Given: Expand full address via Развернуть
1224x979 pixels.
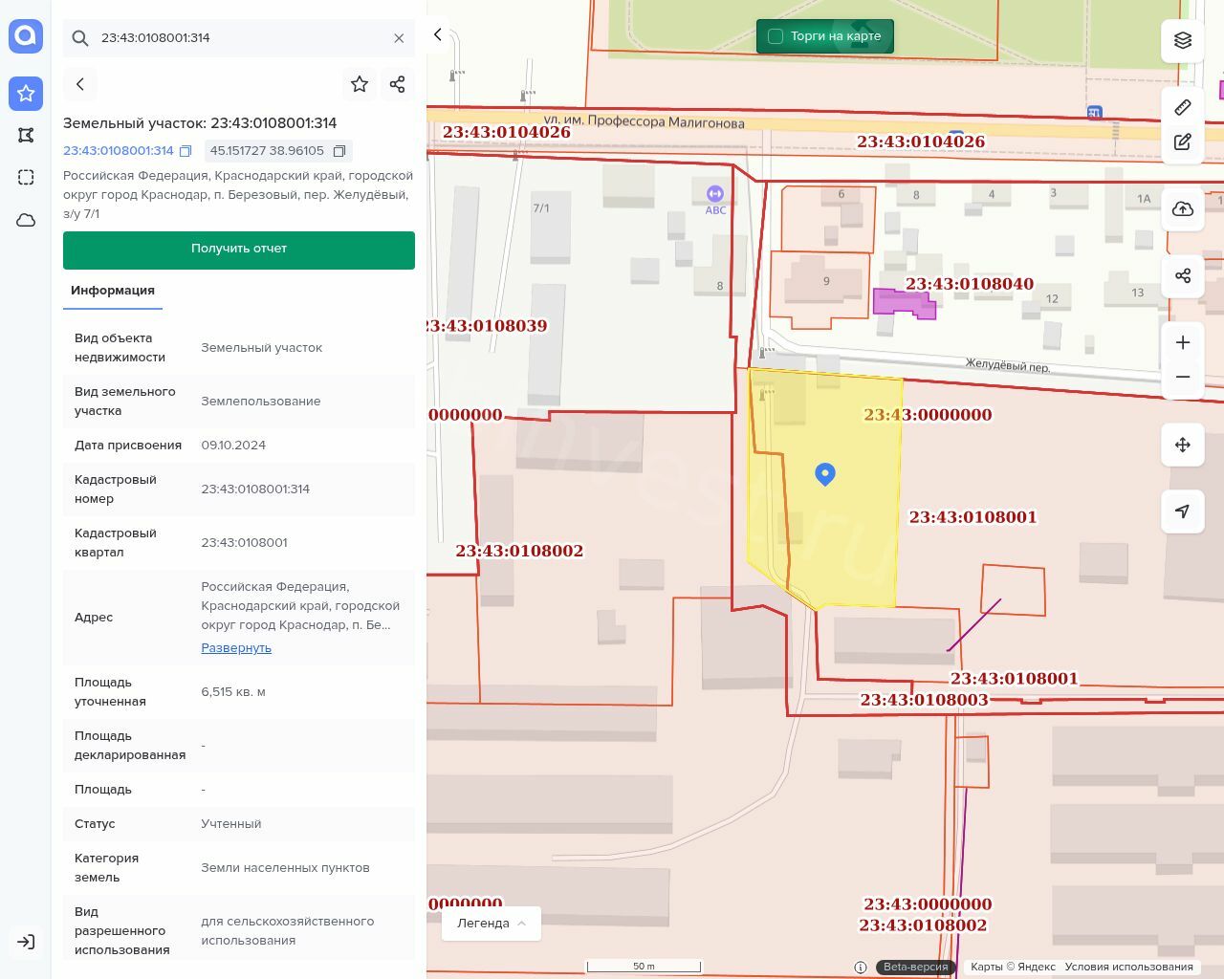Looking at the screenshot, I should (236, 648).
